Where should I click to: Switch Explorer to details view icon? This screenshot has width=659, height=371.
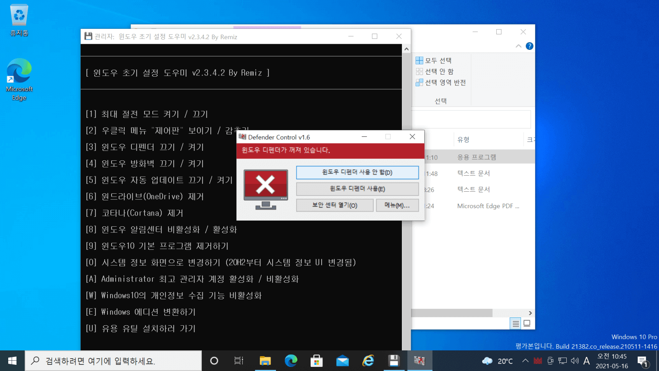tap(515, 324)
